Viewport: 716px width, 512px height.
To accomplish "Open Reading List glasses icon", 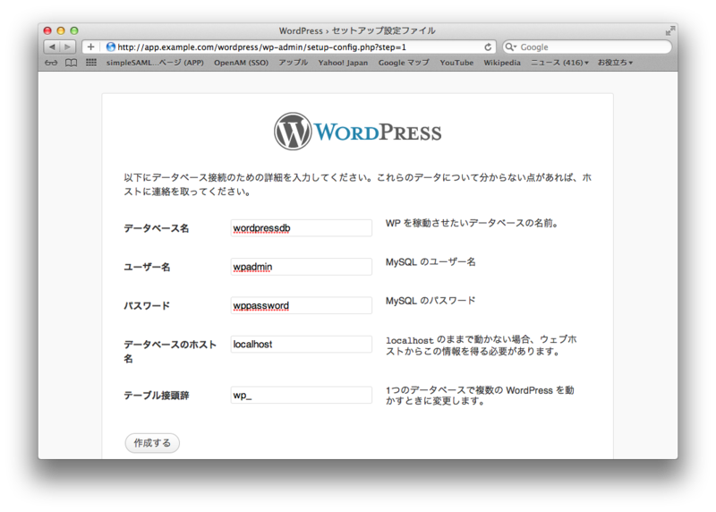I will (x=51, y=63).
